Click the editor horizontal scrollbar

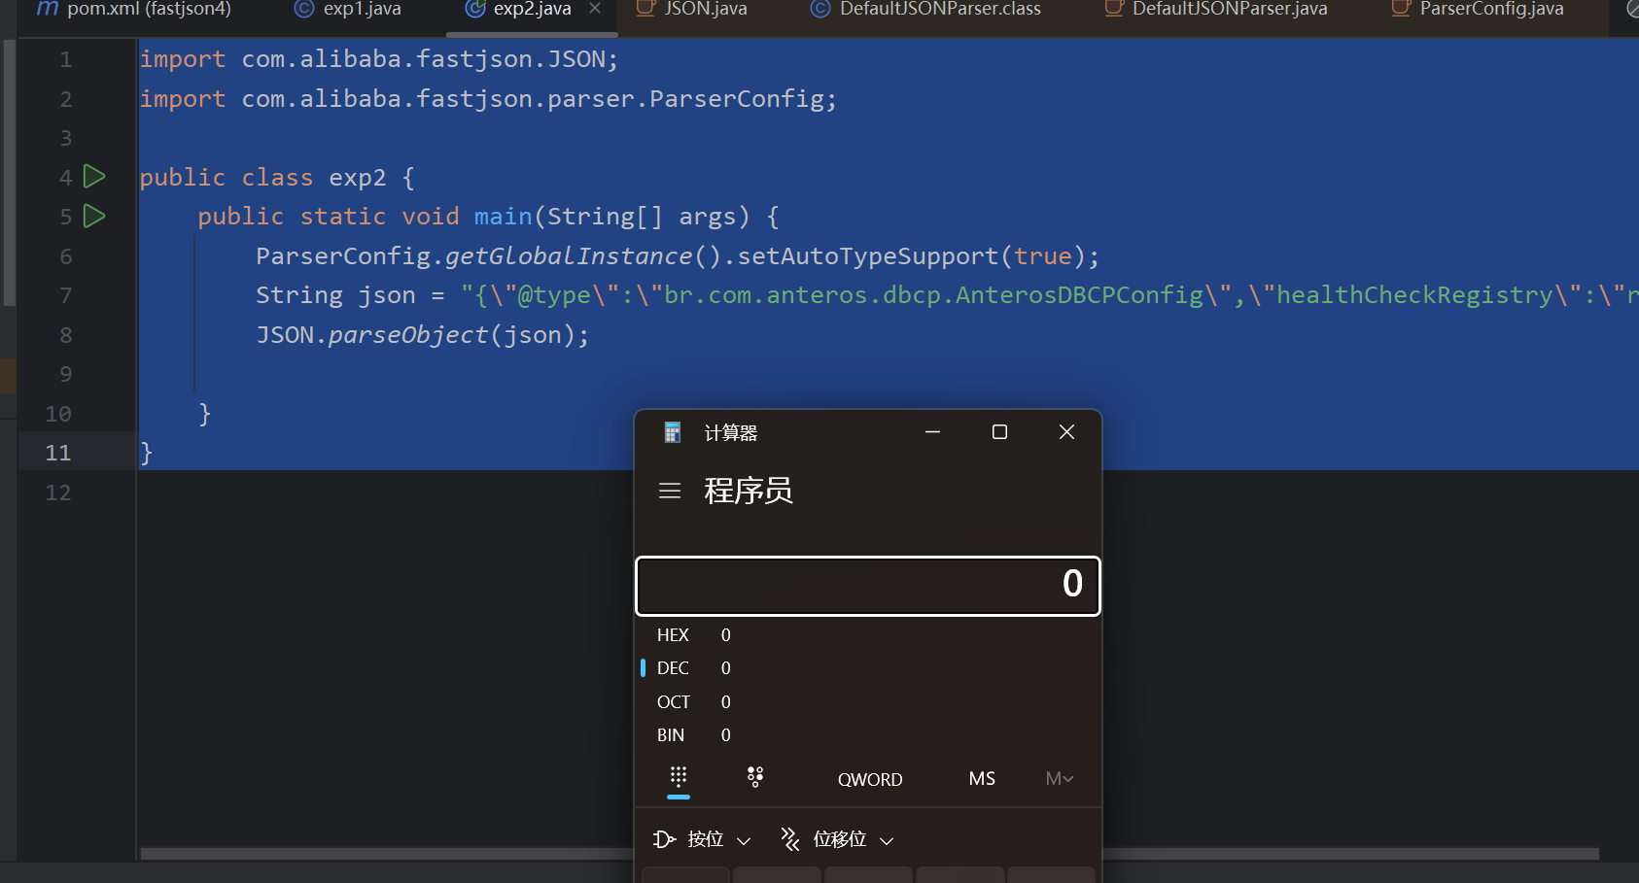tap(389, 854)
